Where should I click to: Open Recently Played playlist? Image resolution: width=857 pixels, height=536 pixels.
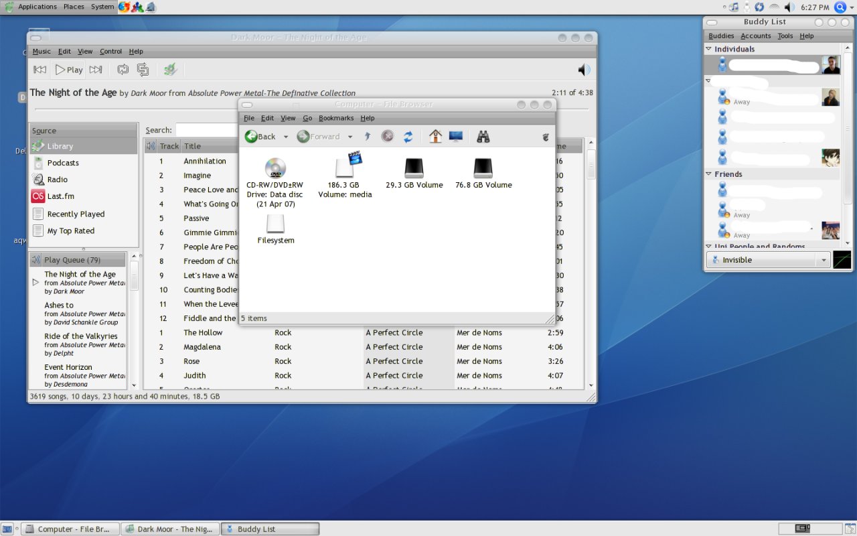pyautogui.click(x=84, y=214)
